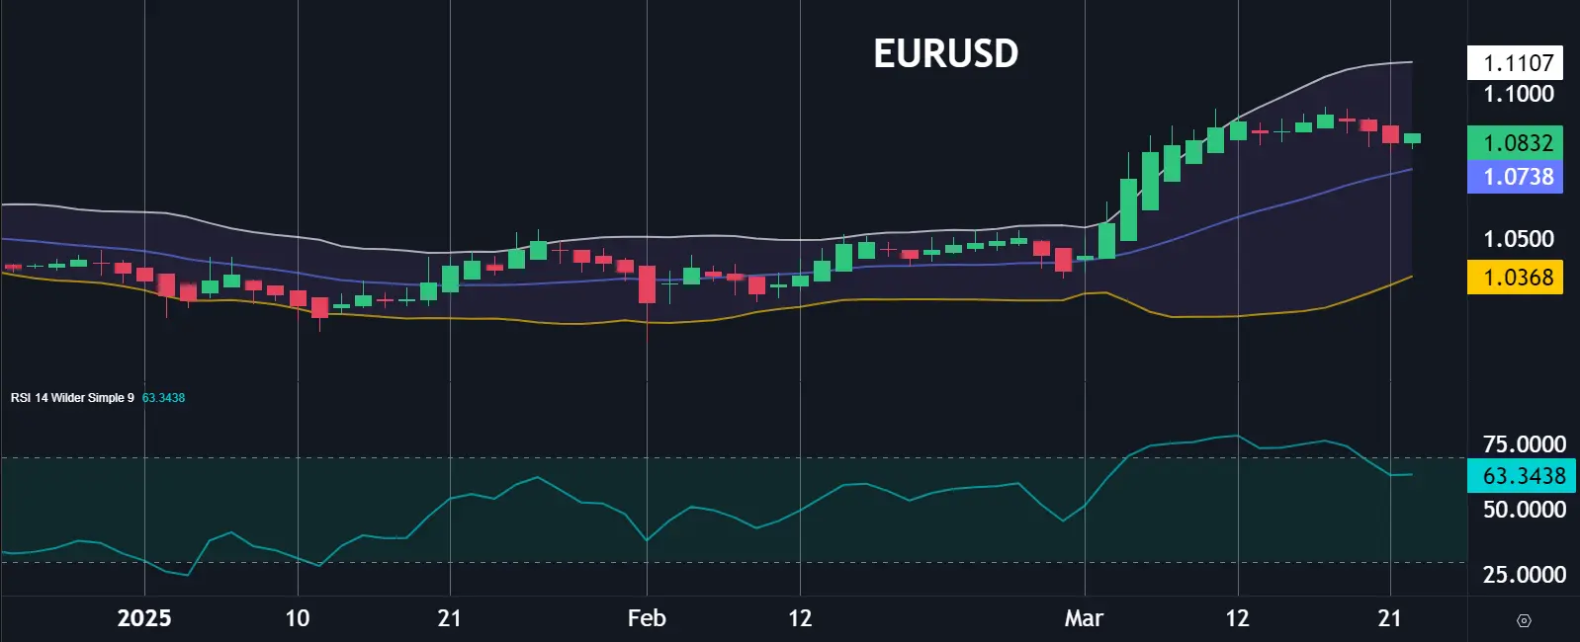
Task: Click the 2025 label on the time axis
Action: pyautogui.click(x=144, y=618)
